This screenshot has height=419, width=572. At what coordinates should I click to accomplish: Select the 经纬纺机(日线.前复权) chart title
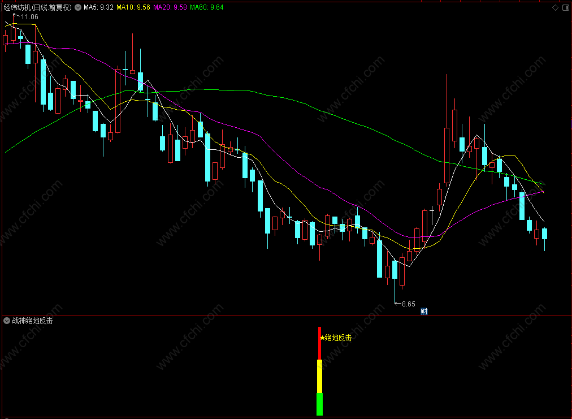tap(37, 7)
